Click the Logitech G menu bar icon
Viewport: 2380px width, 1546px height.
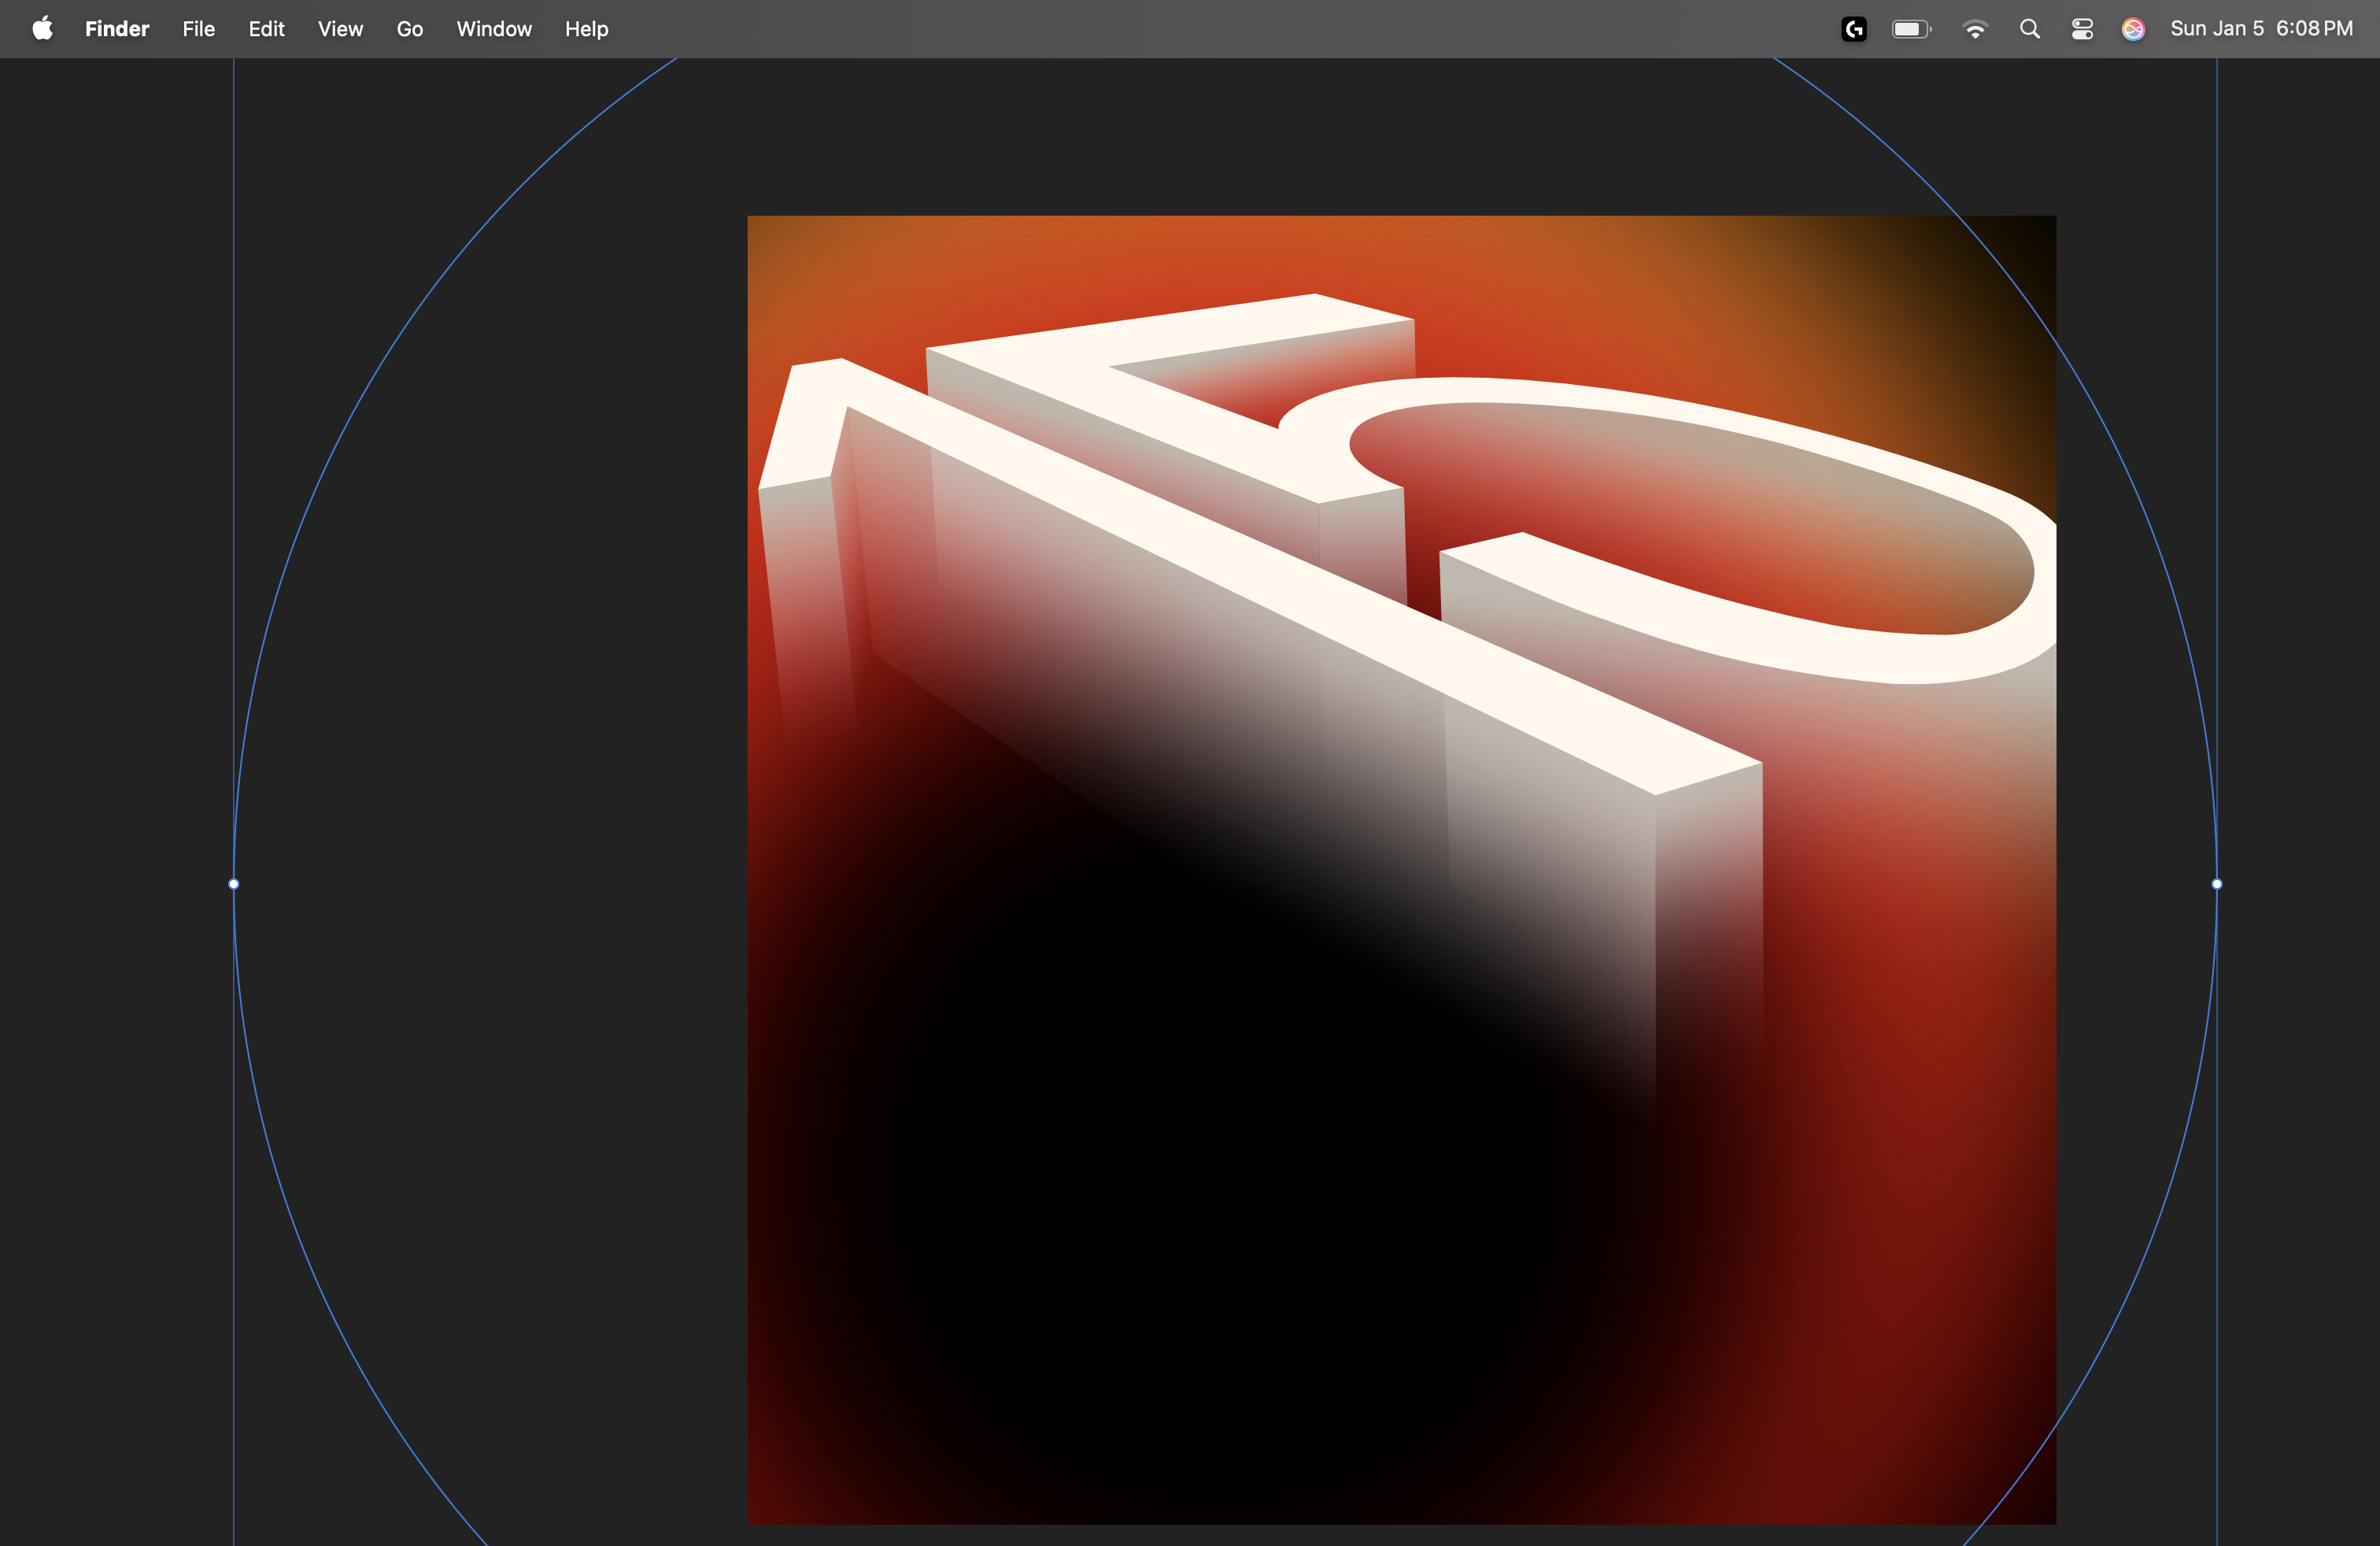pos(1853,29)
